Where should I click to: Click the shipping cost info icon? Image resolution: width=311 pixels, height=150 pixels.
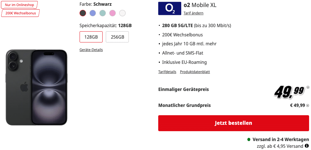click(x=307, y=146)
